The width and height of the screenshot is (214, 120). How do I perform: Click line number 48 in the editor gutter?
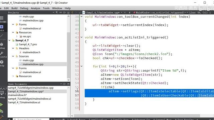pos(77,58)
